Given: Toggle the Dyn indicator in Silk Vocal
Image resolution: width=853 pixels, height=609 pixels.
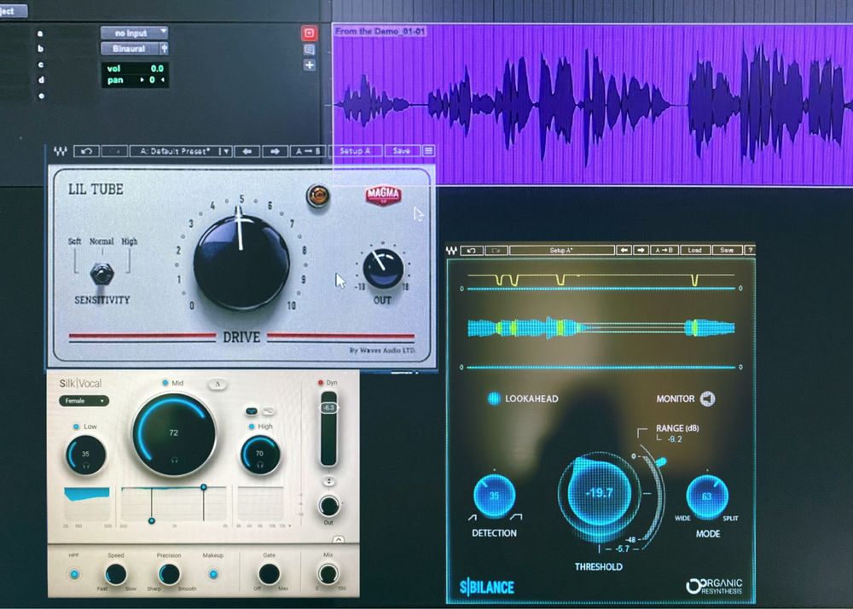Looking at the screenshot, I should coord(321,383).
